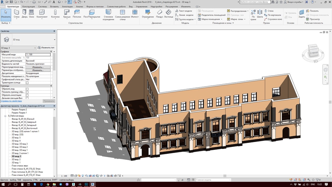The image size is (332, 187).
Task: Enable the Траектория солнца checkbox
Action: click(27, 83)
